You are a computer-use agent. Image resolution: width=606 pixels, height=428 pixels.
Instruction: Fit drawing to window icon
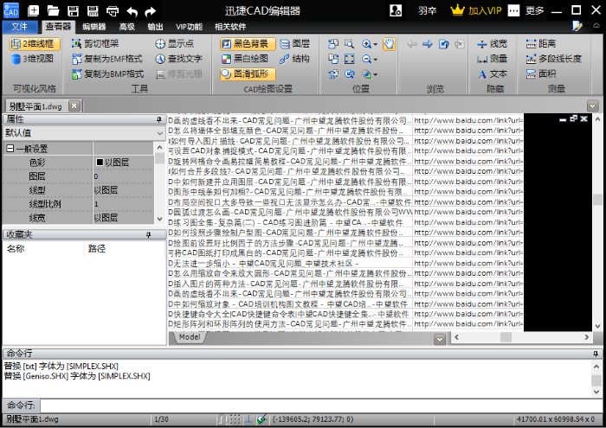coord(350,59)
